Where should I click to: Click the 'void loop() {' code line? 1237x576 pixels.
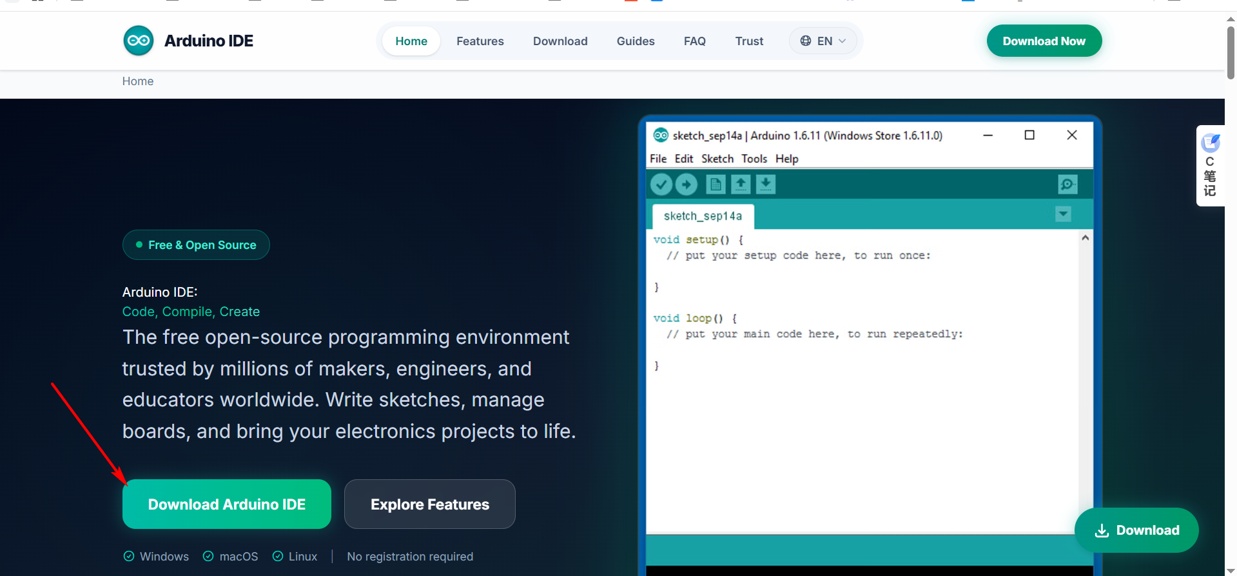(695, 318)
